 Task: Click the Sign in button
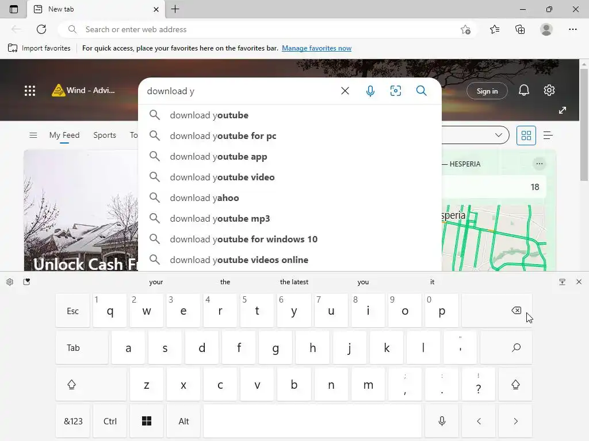[487, 91]
